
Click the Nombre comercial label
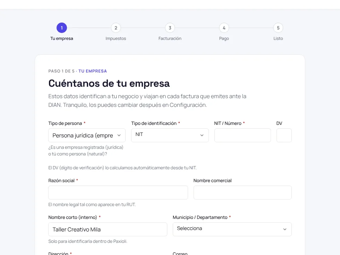212,181
